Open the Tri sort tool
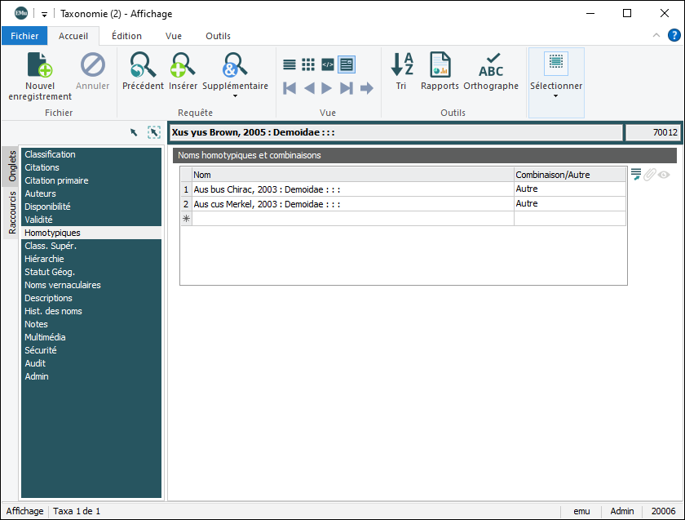This screenshot has width=685, height=520. (401, 65)
